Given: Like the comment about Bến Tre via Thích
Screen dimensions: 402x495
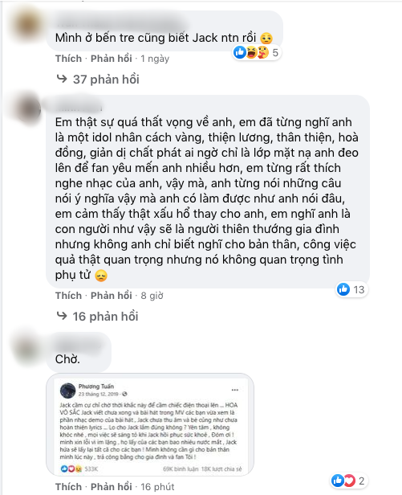Looking at the screenshot, I should 68,59.
